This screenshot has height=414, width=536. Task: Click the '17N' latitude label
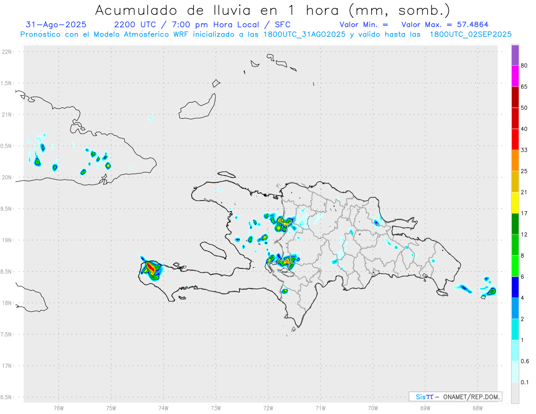click(8, 366)
